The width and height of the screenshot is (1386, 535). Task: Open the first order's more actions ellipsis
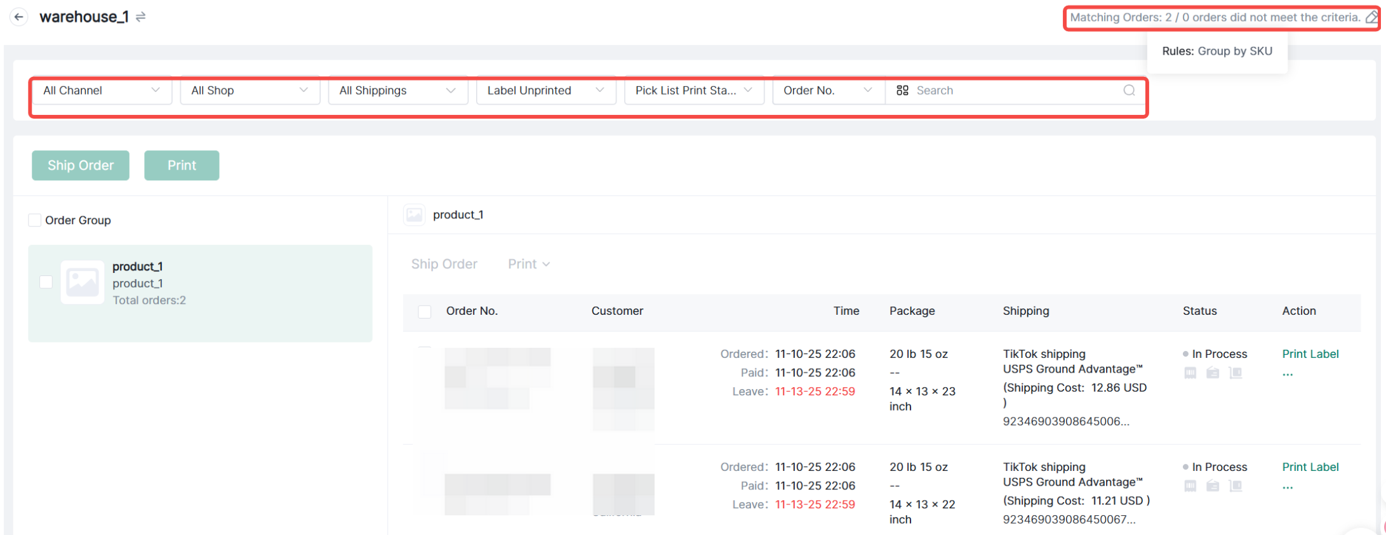(x=1287, y=374)
